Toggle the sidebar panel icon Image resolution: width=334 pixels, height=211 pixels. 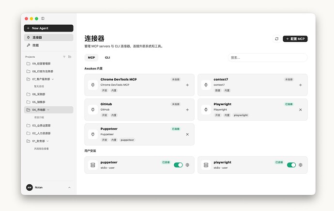tap(43, 18)
